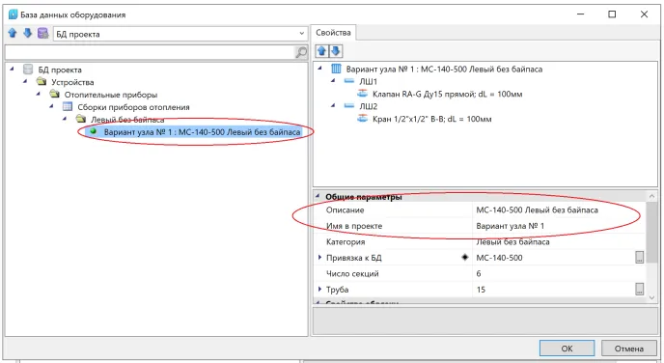Viewport: 664px width, 363px height.
Task: Click the OK button
Action: 567,349
